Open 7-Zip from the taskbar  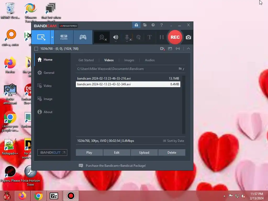click(54, 196)
